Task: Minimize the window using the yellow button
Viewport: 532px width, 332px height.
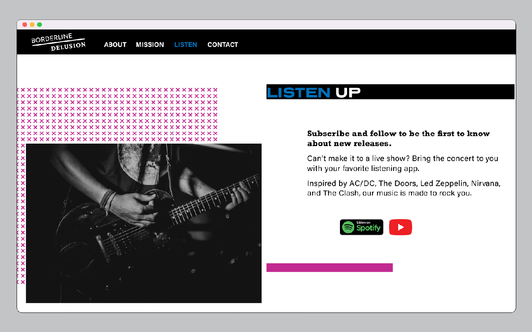Action: pos(32,24)
